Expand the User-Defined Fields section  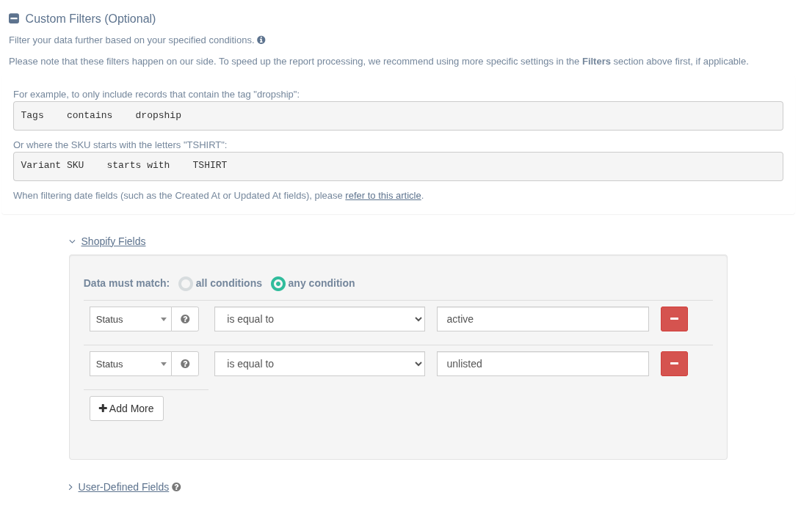pyautogui.click(x=123, y=487)
